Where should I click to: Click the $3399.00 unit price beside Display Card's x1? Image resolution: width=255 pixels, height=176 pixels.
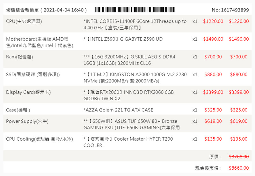coord(213,92)
